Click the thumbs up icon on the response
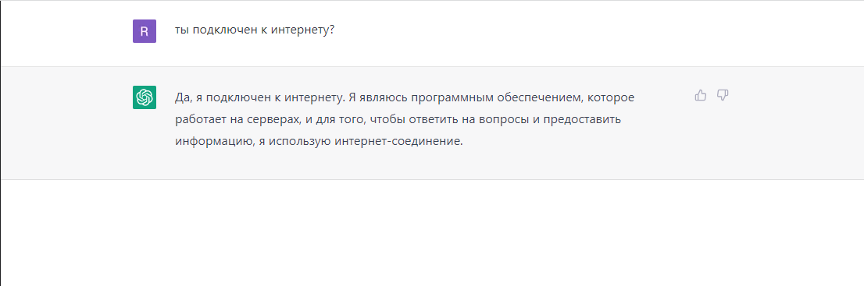The image size is (864, 286). pos(701,96)
